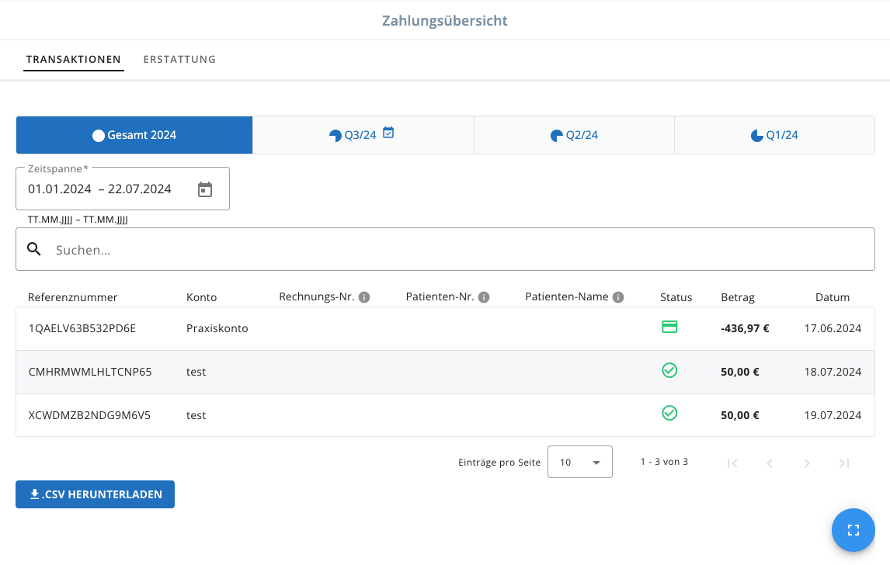Open the calendar date picker icon
890x565 pixels.
coord(205,189)
